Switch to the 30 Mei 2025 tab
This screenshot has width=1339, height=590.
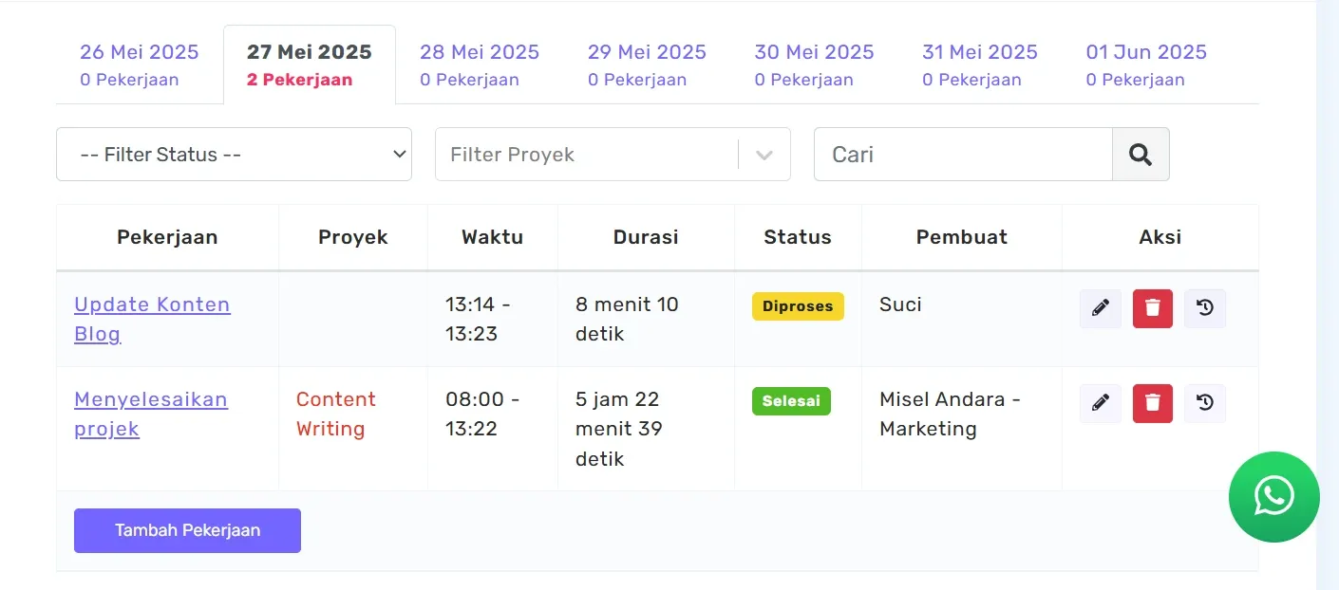tap(814, 65)
